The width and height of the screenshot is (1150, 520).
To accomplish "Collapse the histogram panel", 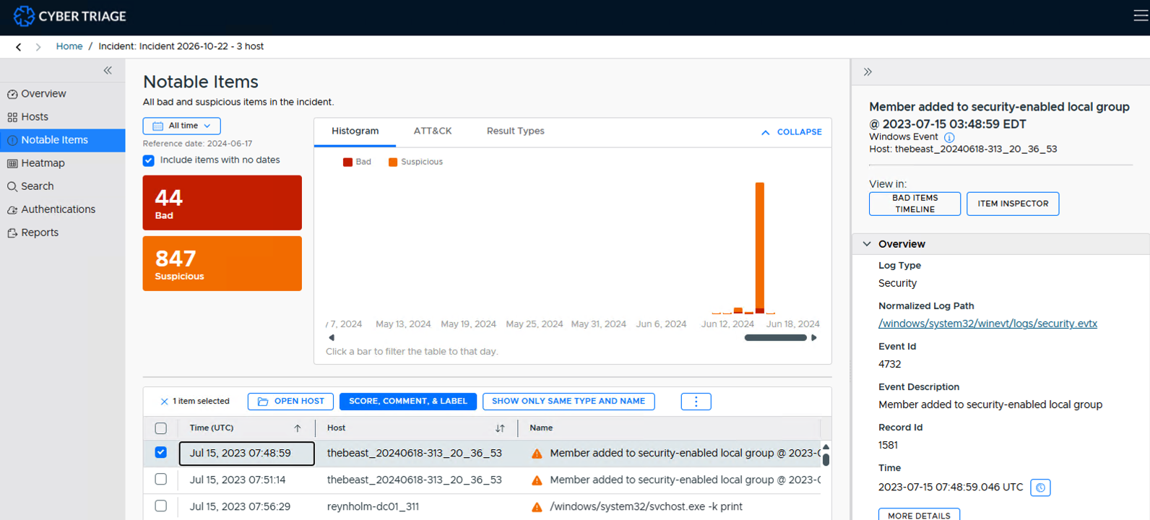I will coord(792,132).
